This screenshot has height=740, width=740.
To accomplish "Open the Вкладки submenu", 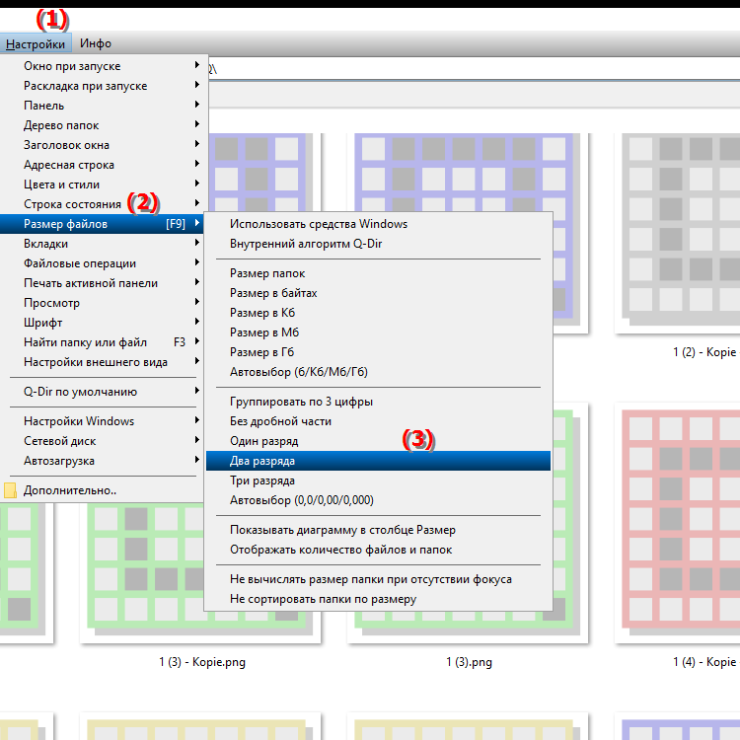I will (102, 244).
